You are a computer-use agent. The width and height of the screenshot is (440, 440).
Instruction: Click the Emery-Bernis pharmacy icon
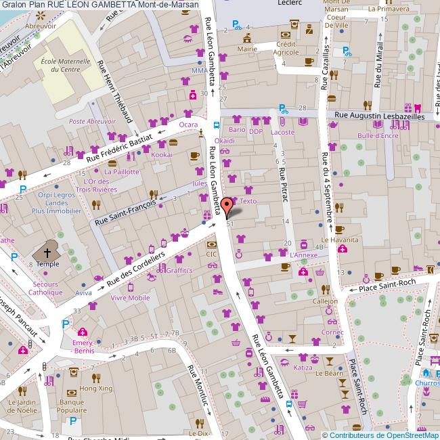(83, 332)
